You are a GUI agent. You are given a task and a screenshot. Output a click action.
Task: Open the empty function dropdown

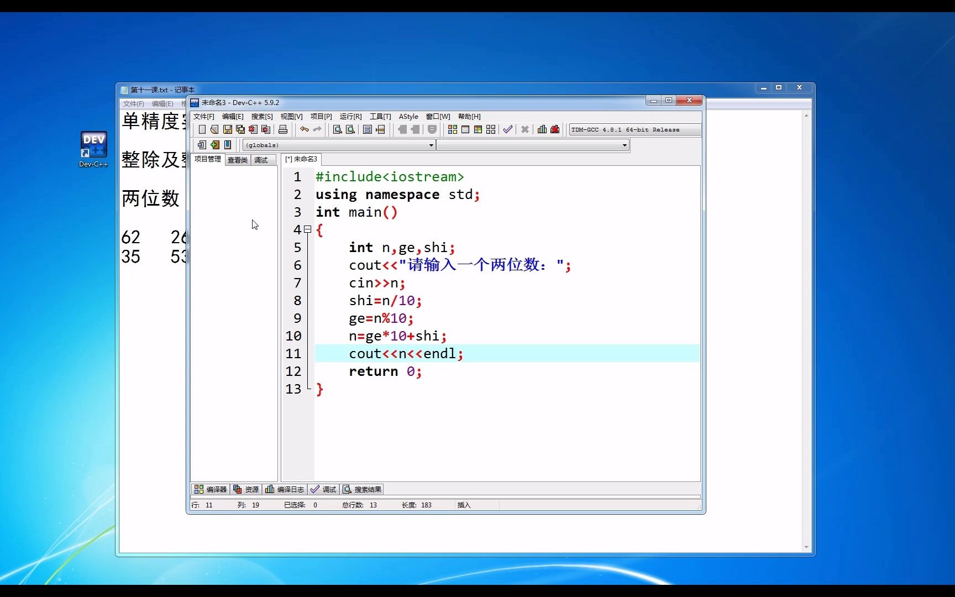tap(533, 145)
